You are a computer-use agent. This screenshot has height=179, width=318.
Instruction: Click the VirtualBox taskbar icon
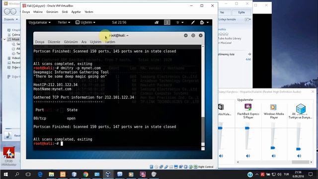pyautogui.click(x=108, y=175)
